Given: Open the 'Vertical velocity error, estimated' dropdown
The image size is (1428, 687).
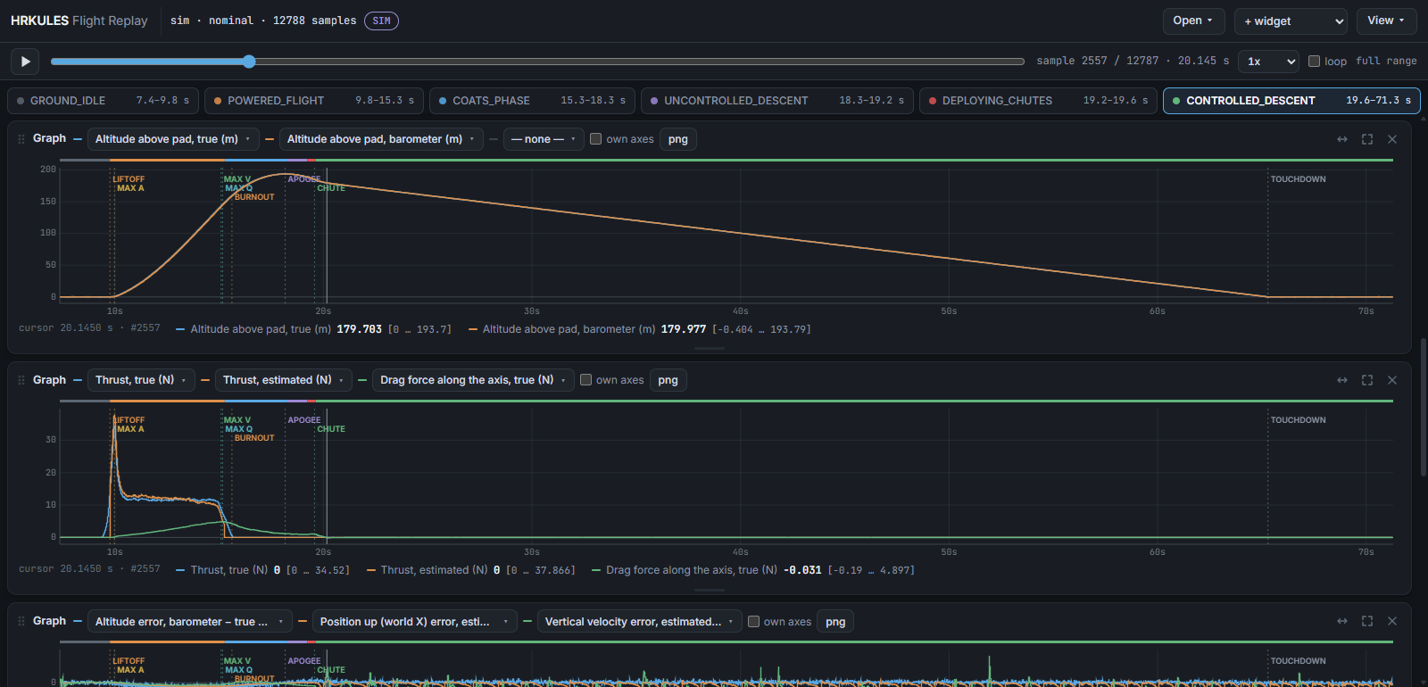Looking at the screenshot, I should point(639,621).
